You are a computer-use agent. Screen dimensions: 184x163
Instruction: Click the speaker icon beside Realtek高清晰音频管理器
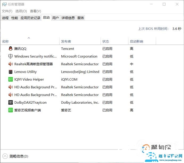[10, 64]
